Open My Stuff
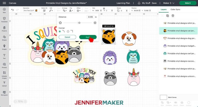 click(x=146, y=3)
